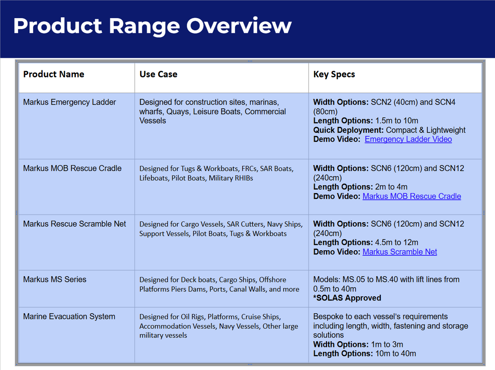The width and height of the screenshot is (495, 370).
Task: Click the table's right-side selection handle
Action: (483, 212)
